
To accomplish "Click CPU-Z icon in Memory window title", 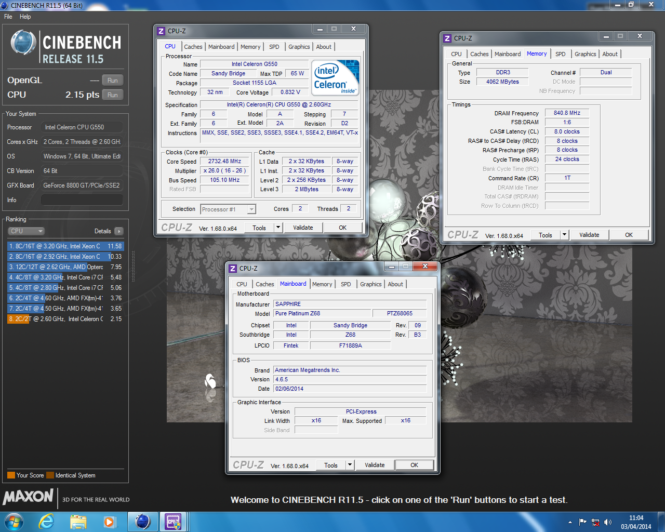I will coord(447,38).
